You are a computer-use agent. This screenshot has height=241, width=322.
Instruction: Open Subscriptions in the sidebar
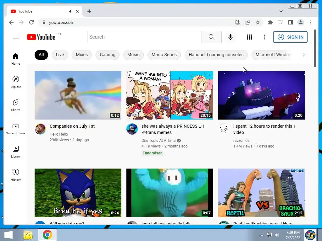click(x=16, y=129)
